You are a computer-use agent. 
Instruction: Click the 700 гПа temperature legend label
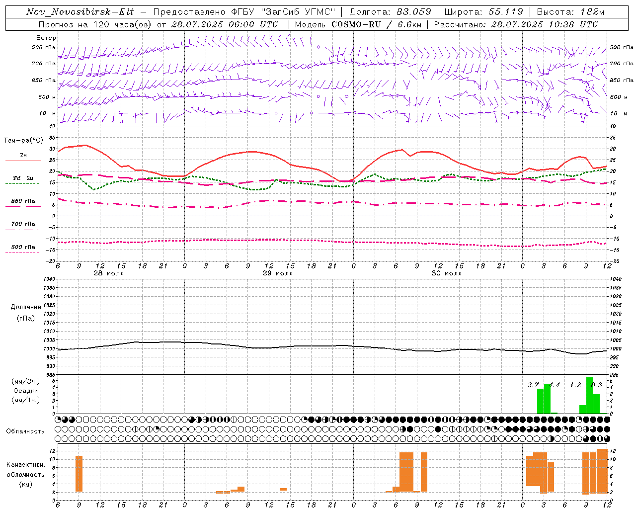(x=23, y=224)
